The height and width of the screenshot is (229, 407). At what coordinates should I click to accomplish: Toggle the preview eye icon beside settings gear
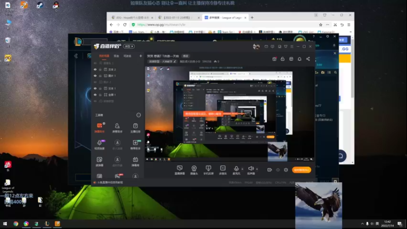[x=278, y=170]
